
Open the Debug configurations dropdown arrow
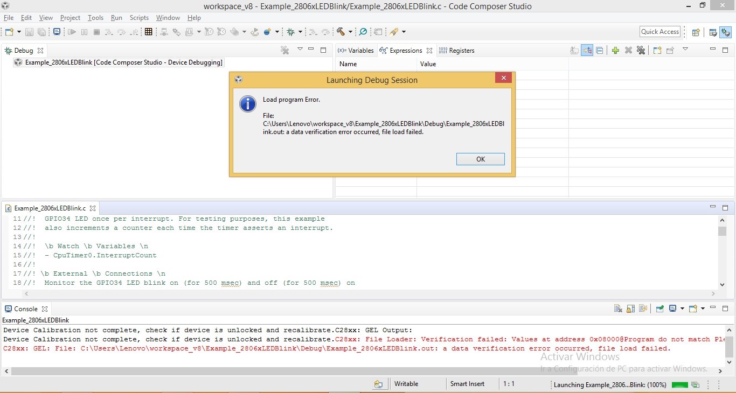[300, 32]
